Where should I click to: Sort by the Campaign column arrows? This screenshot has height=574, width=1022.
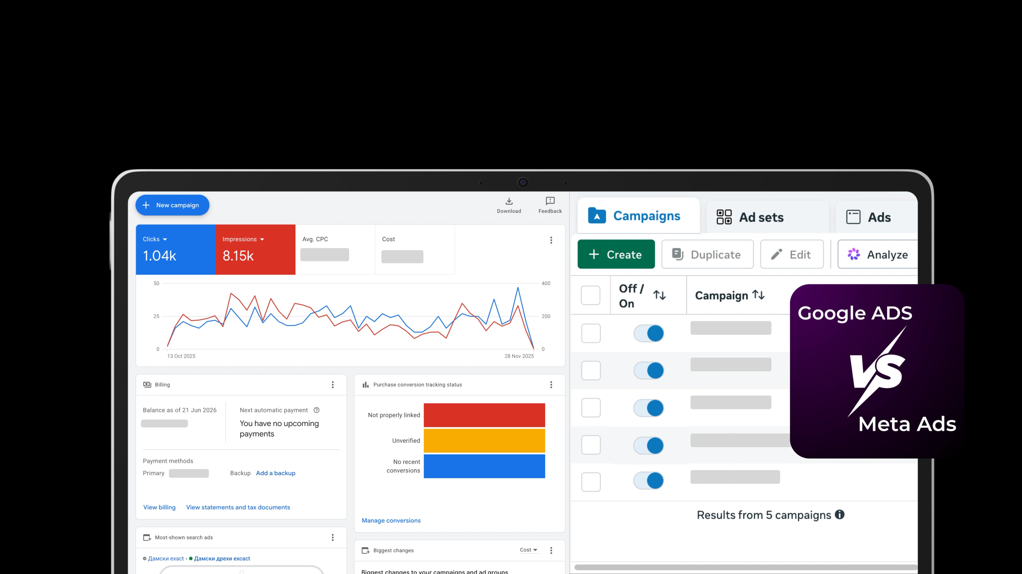(x=758, y=295)
